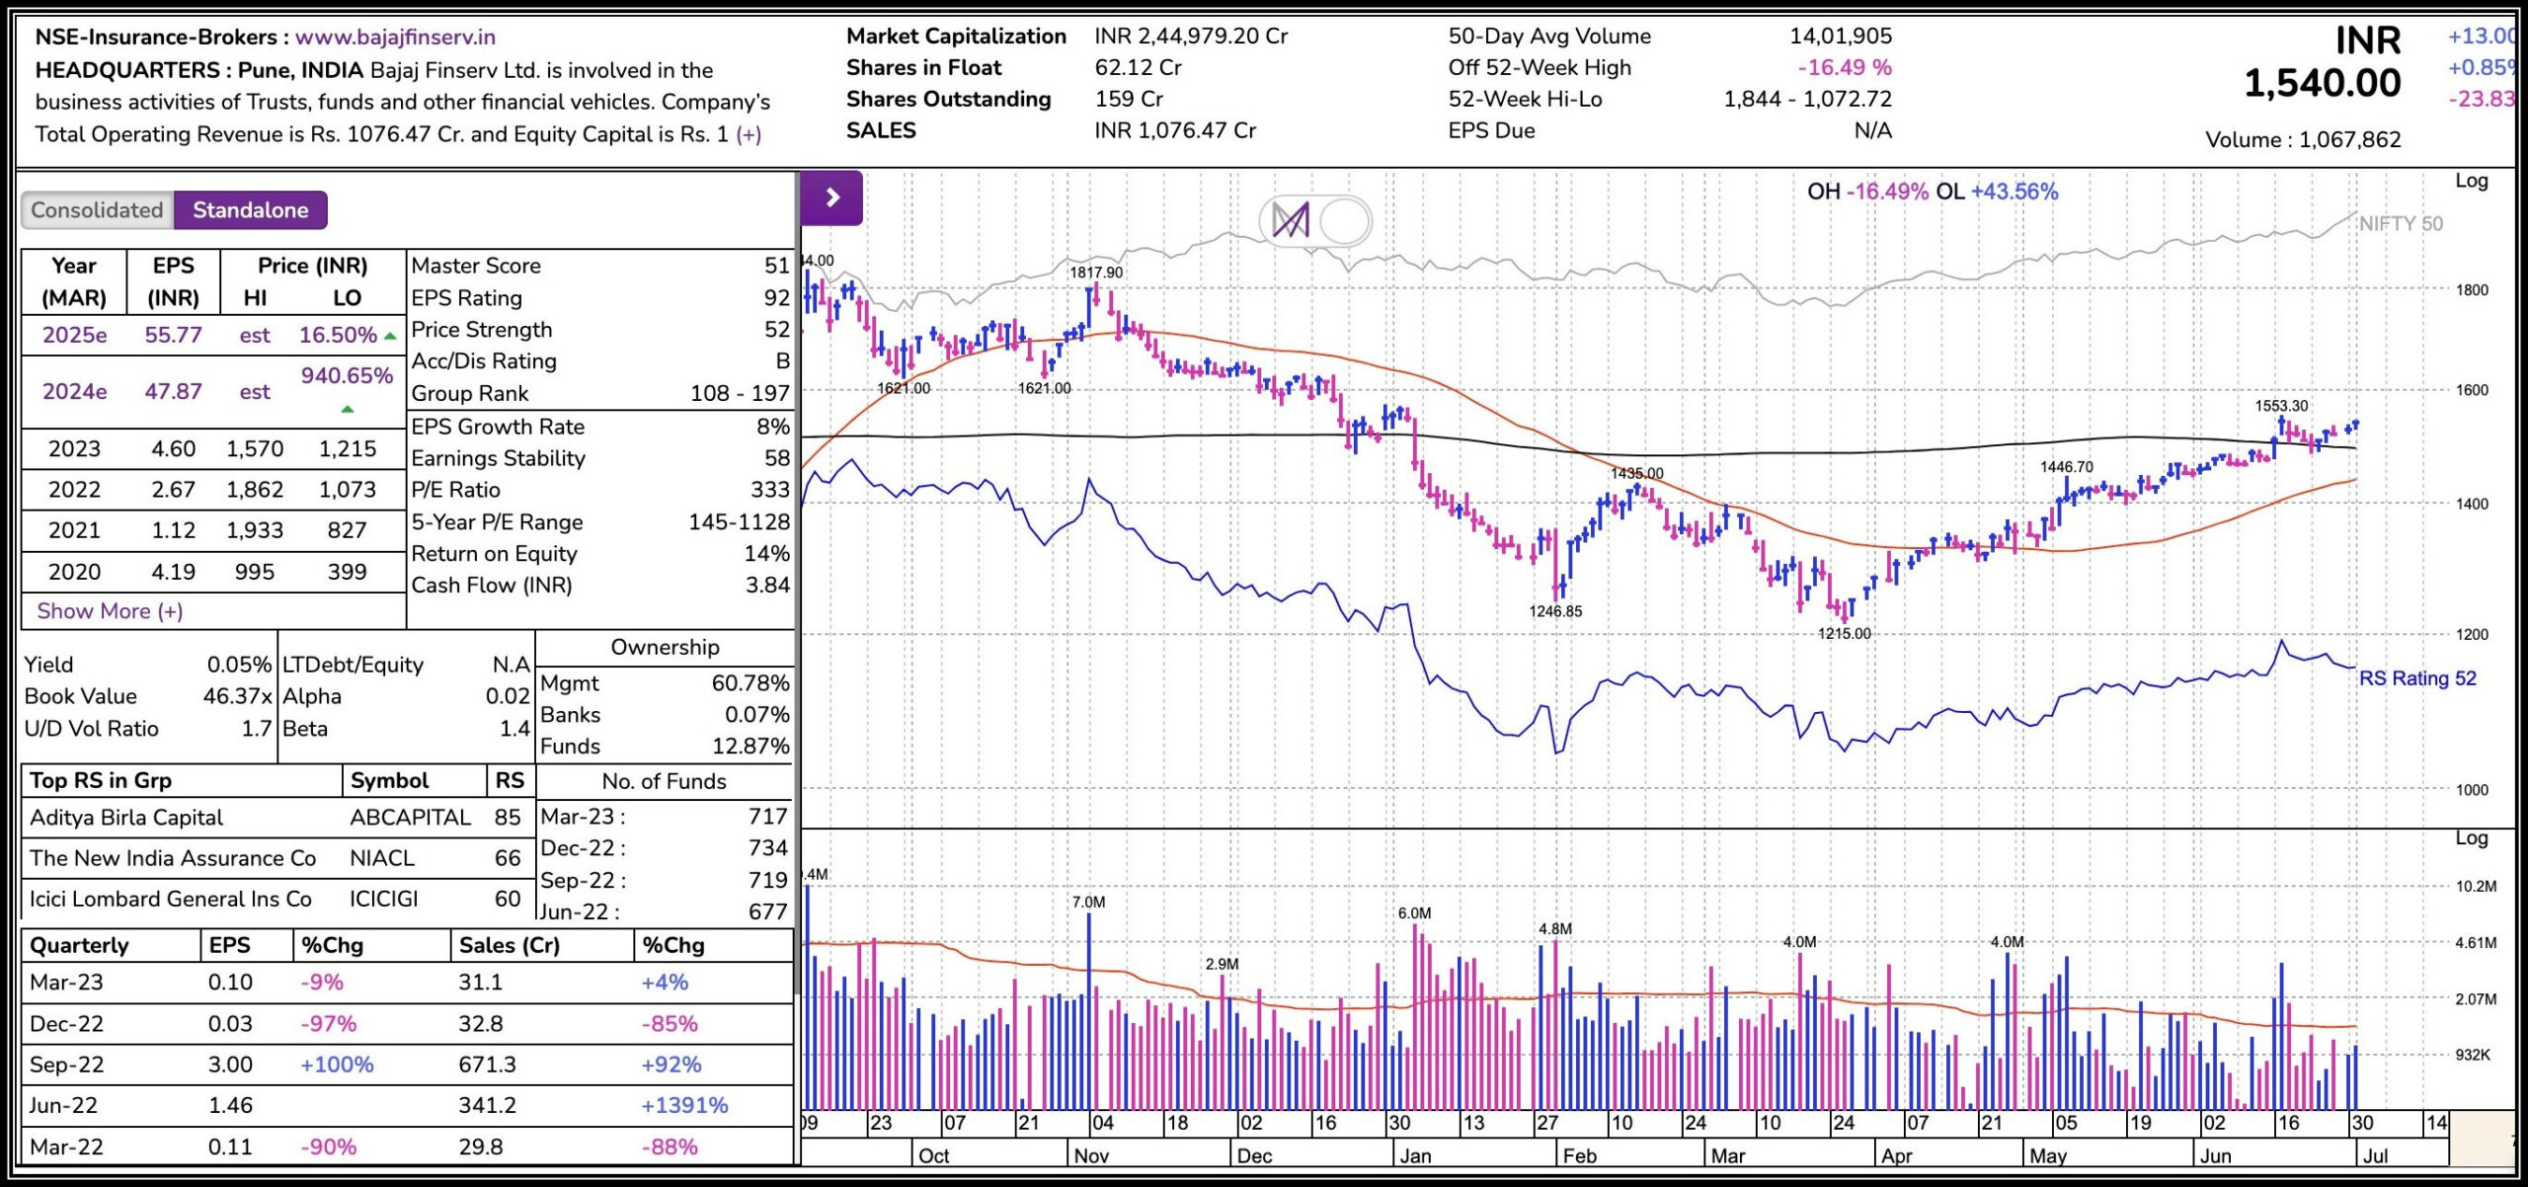The height and width of the screenshot is (1187, 2528).
Task: Click the Beta 1.4 entry
Action: point(407,729)
